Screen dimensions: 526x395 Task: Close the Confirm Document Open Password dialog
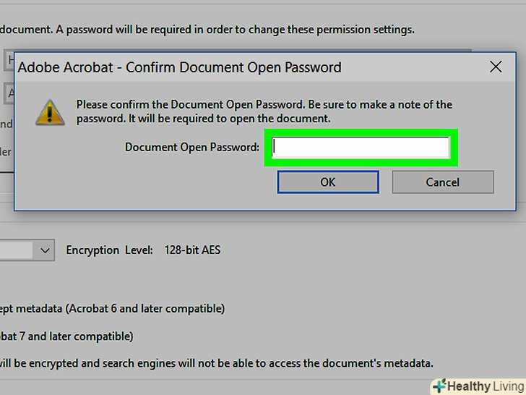click(496, 67)
